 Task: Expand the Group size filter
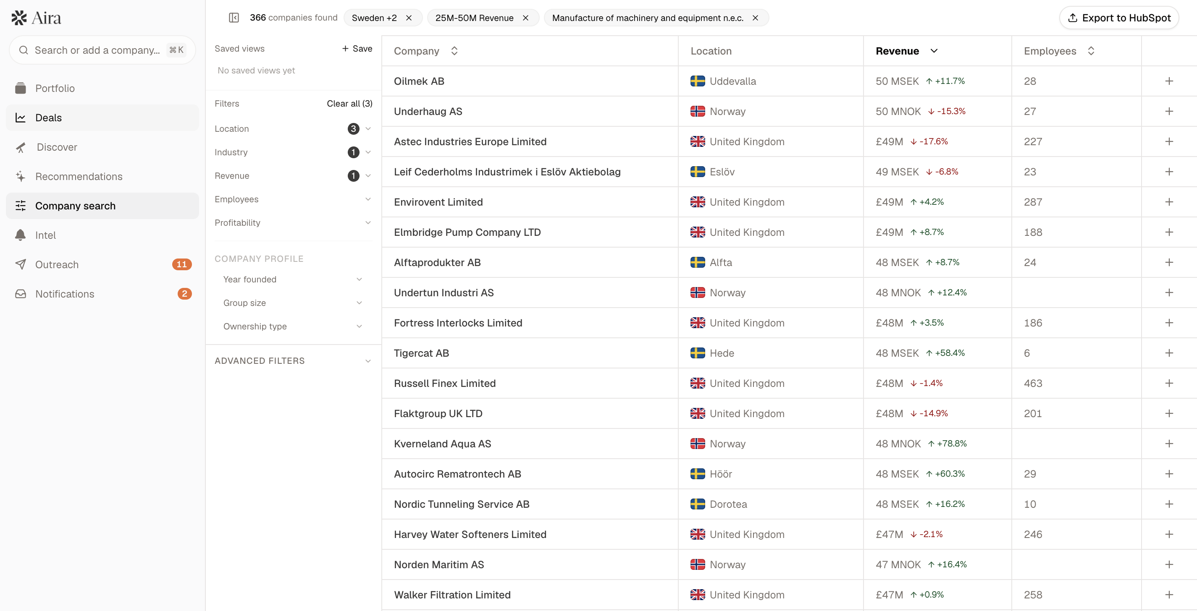click(x=293, y=303)
